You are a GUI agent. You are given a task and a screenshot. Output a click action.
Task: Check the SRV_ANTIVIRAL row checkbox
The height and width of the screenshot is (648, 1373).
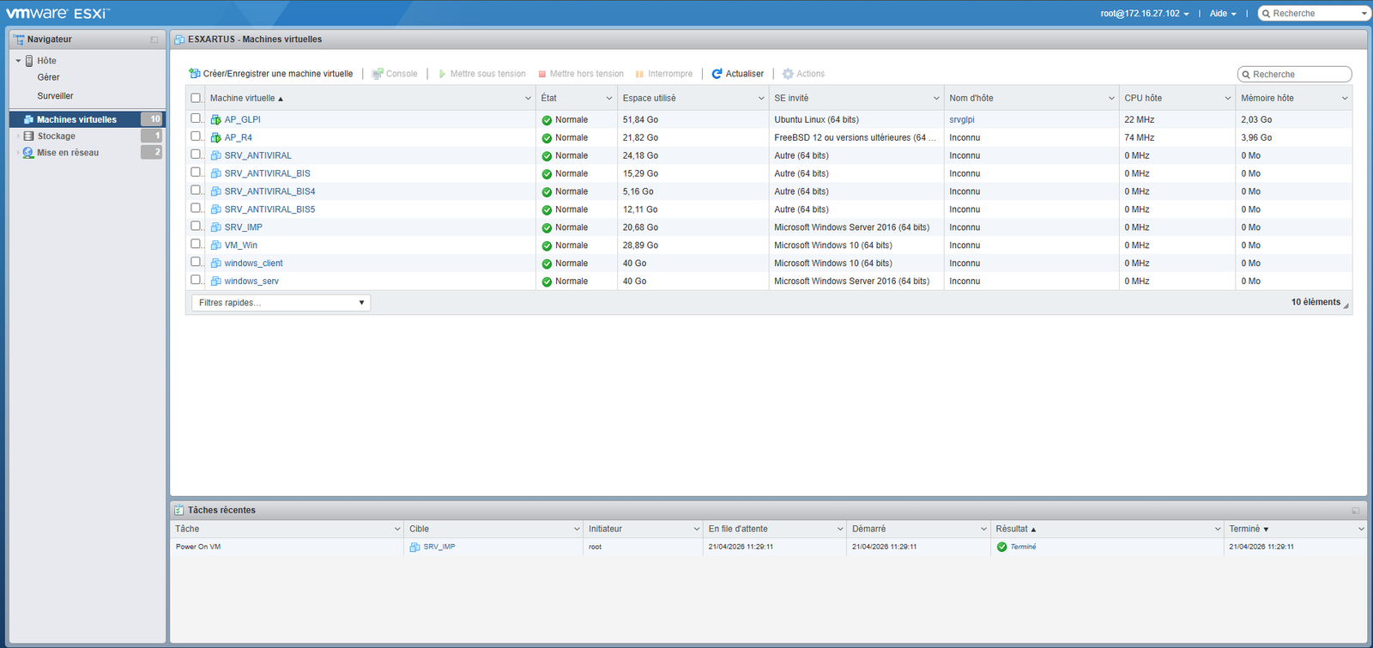196,154
